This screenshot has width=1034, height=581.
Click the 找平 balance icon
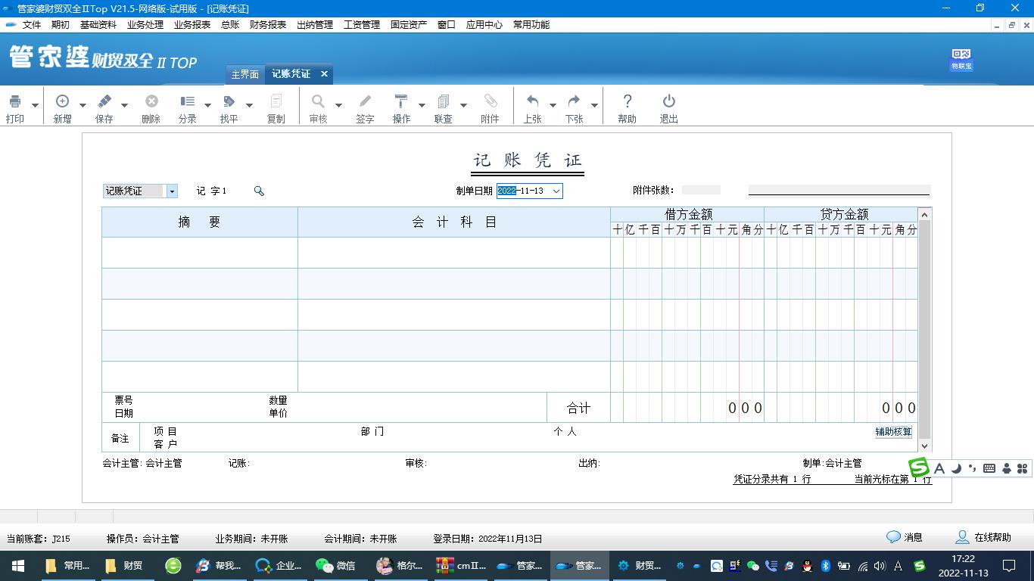[x=229, y=101]
